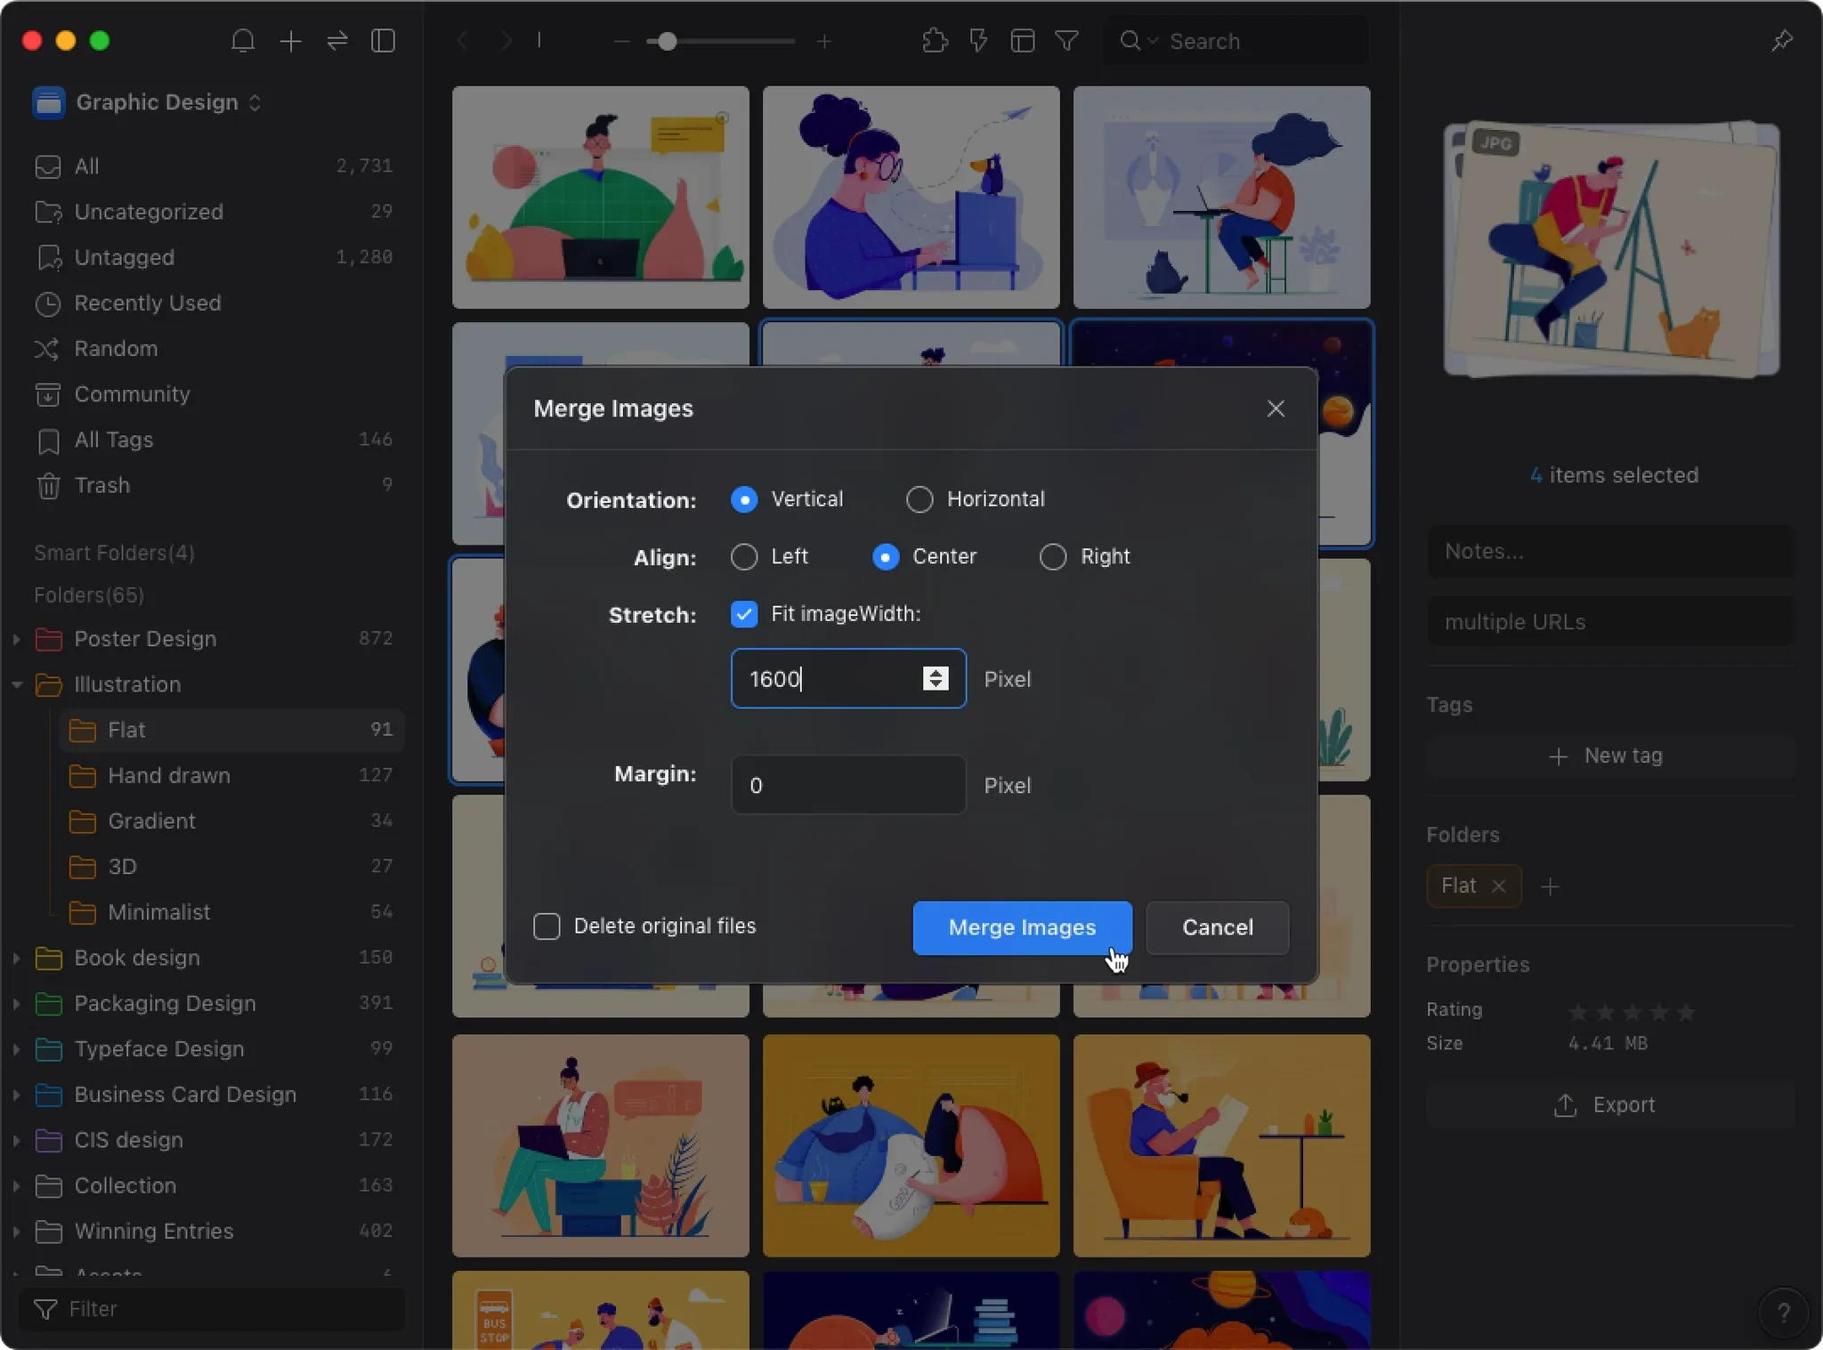Remove the Flat folder with its X
The height and width of the screenshot is (1350, 1823).
click(1499, 886)
